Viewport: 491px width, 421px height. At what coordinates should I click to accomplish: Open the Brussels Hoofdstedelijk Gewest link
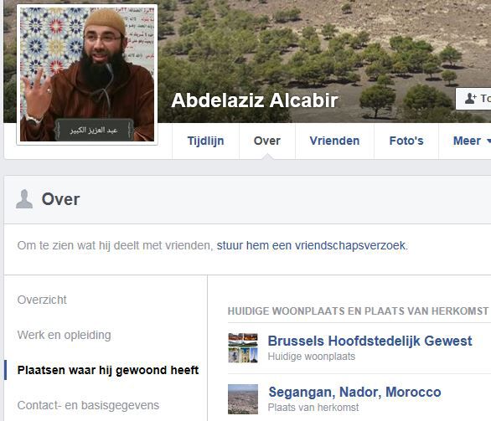370,341
